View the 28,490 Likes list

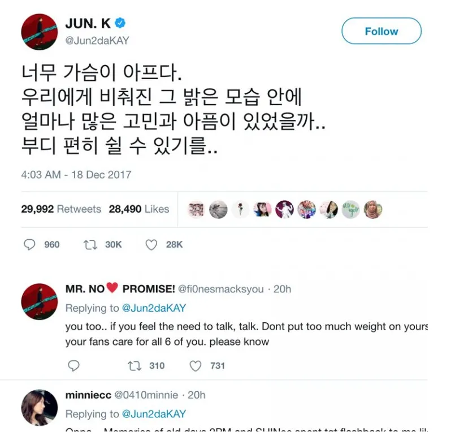pyautogui.click(x=139, y=209)
